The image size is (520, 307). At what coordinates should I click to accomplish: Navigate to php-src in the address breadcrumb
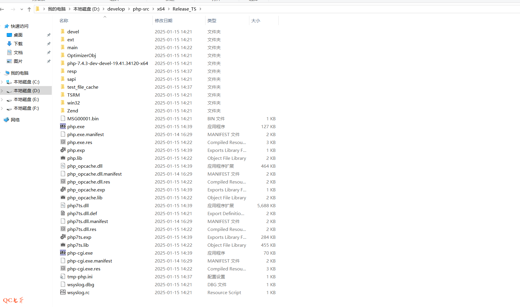[141, 9]
